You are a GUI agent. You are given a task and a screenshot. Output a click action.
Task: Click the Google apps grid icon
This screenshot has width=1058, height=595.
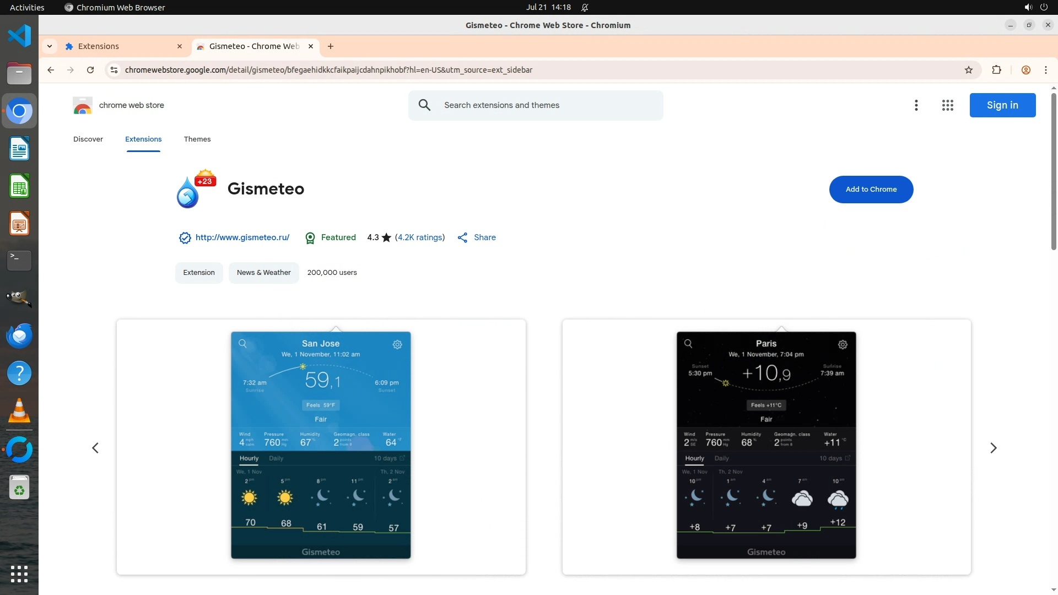point(947,105)
